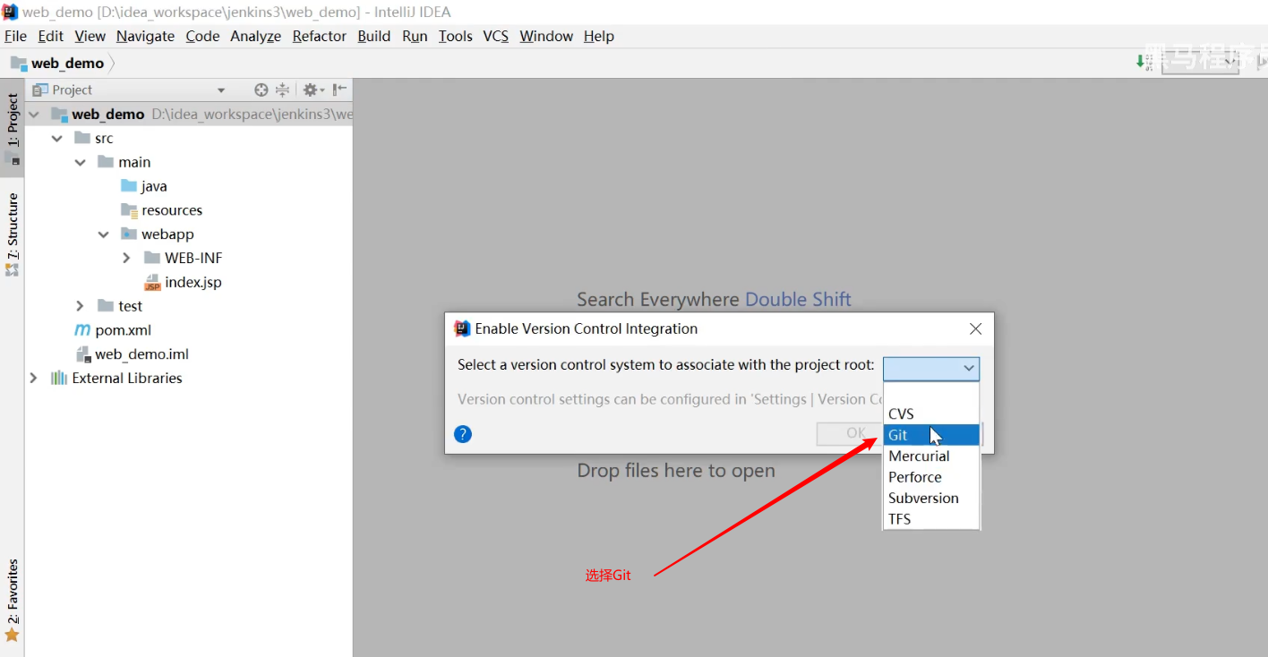This screenshot has width=1268, height=657.
Task: Click the web_demo breadcrumb label
Action: click(x=67, y=63)
